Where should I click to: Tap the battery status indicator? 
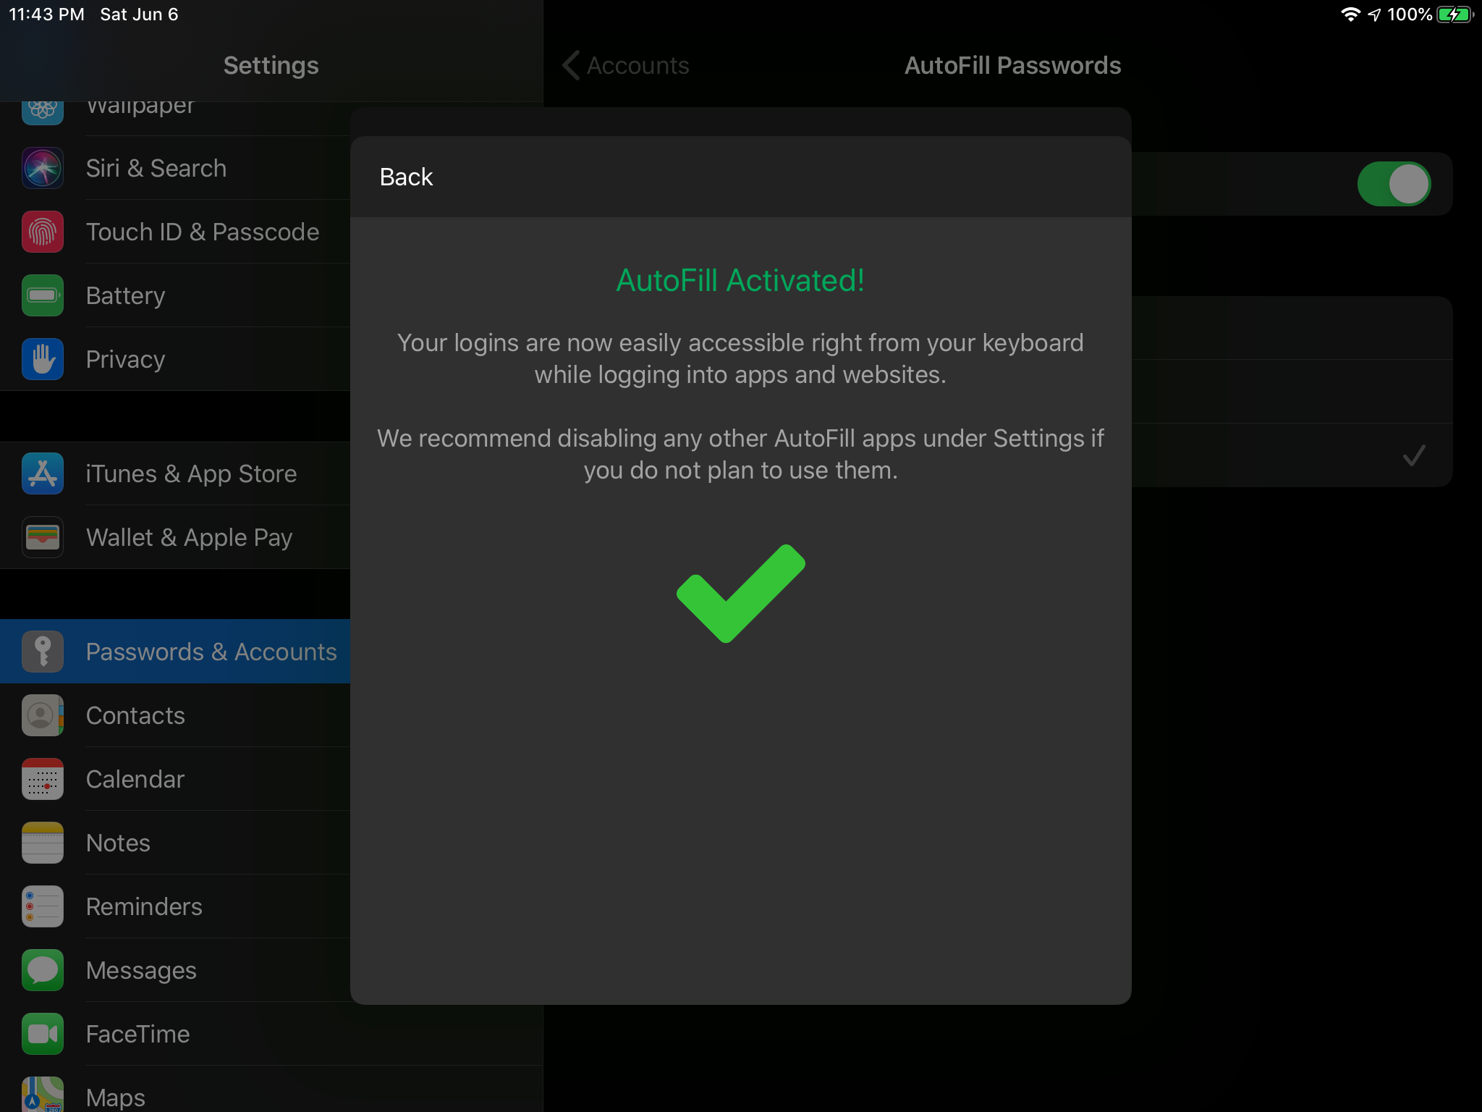coord(1454,14)
